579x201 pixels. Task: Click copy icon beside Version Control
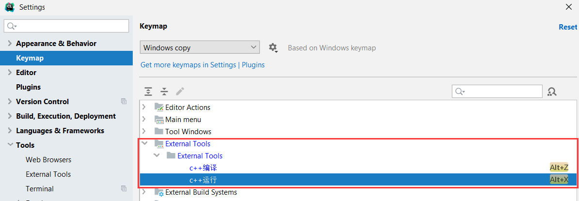tap(124, 101)
